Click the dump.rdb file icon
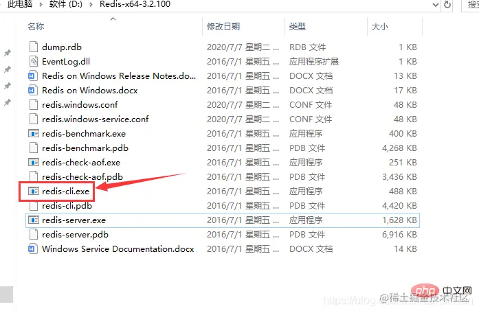 point(34,47)
